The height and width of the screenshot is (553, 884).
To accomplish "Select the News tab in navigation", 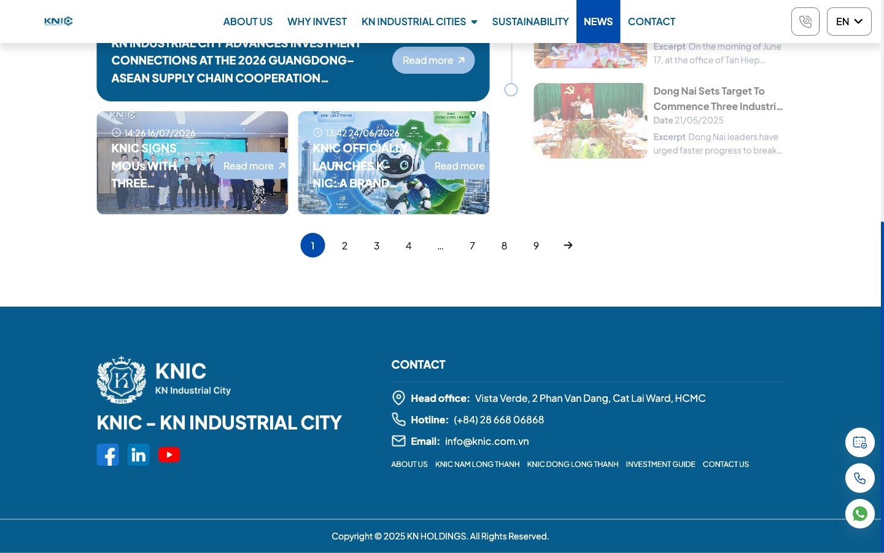I will pos(598,22).
